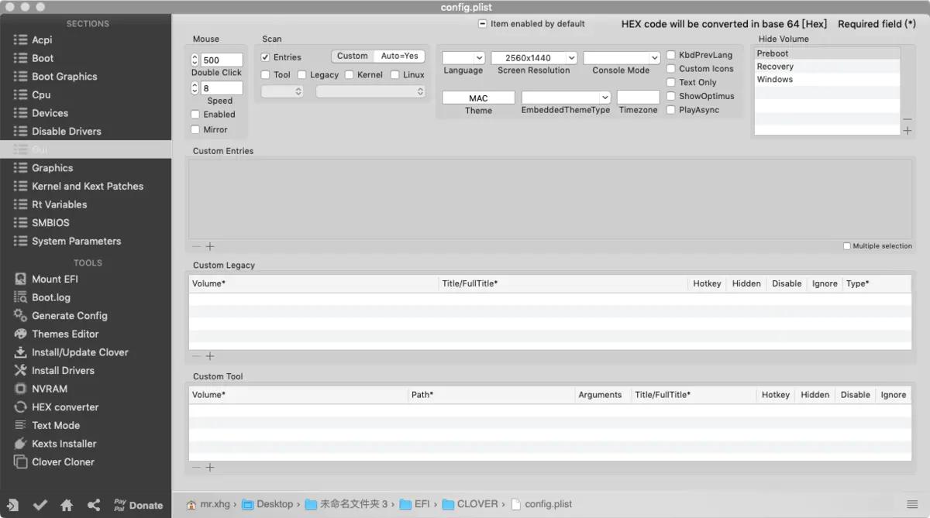The width and height of the screenshot is (930, 518).
Task: Open the Console Mode dropdown
Action: (x=622, y=56)
